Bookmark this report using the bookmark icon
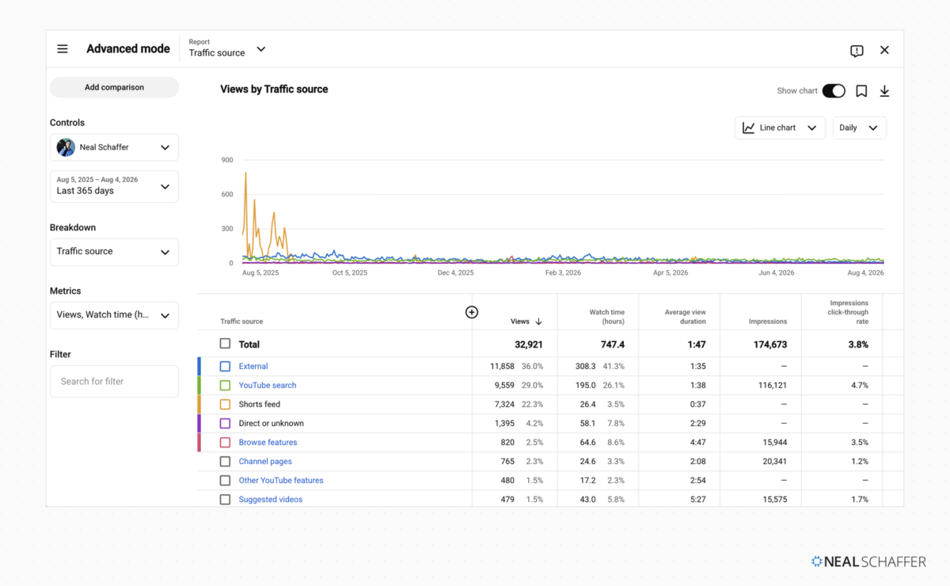Screen dimensions: 950x586 [861, 91]
